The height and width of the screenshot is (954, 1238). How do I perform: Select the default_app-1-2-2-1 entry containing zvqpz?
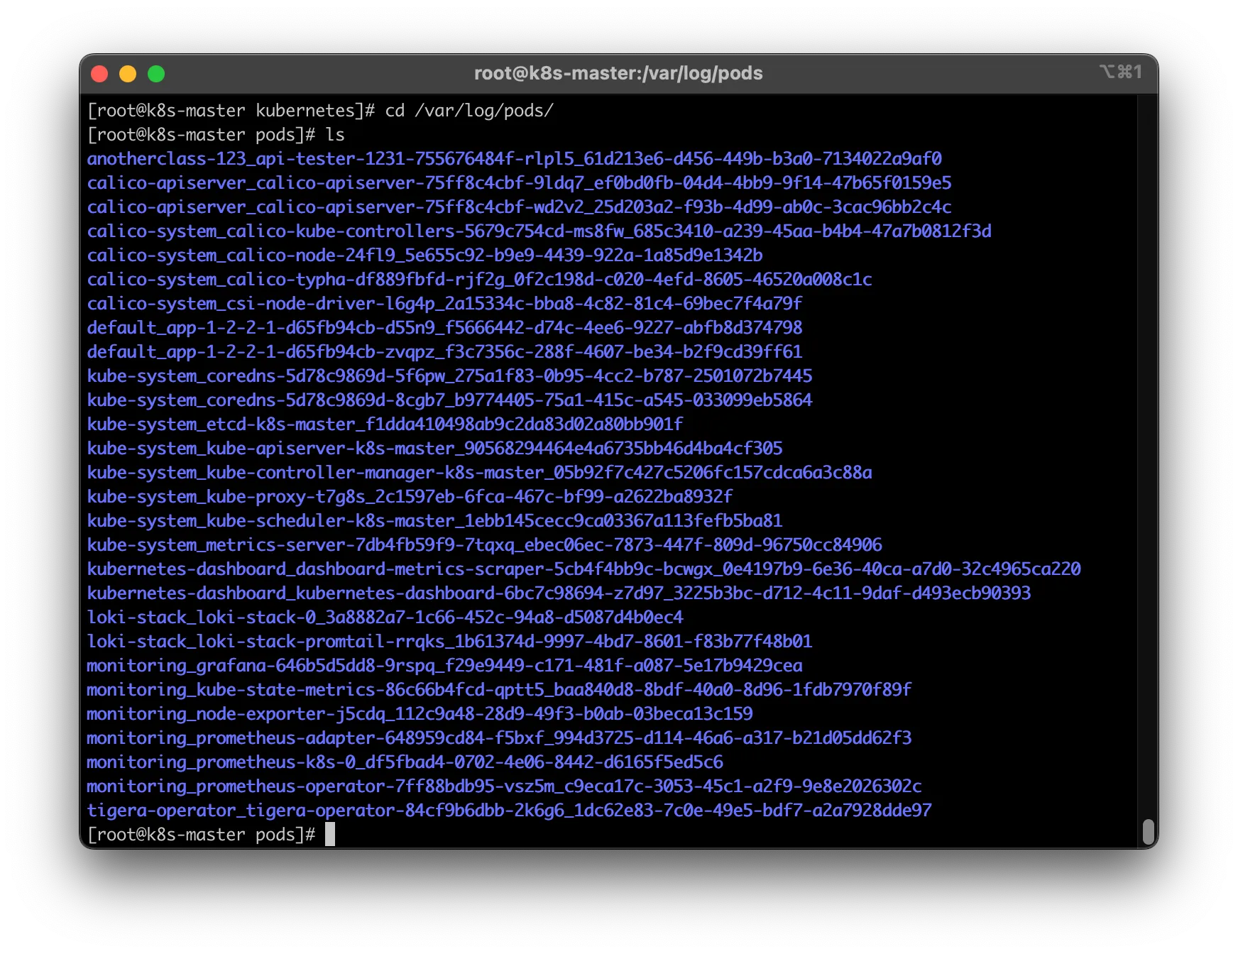click(x=445, y=352)
